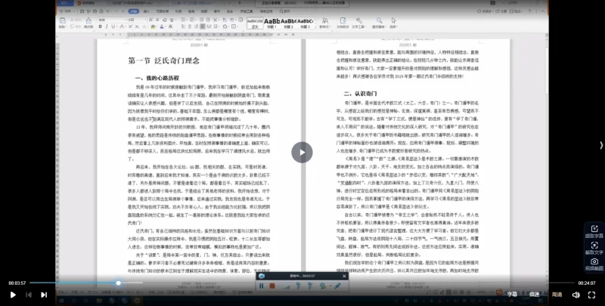Take a 视频截图 video screenshot

coord(594,263)
